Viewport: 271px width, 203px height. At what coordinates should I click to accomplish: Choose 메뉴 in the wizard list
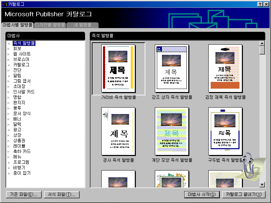(17, 157)
